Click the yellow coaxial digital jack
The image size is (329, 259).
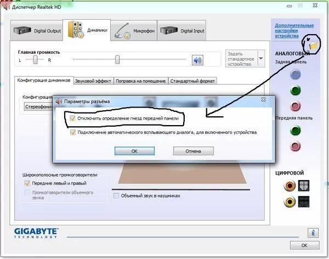pos(290,201)
